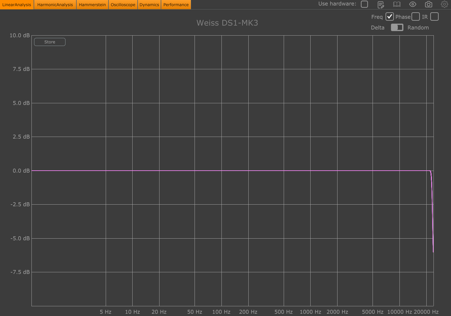Switch to LinearAnalysis tab

point(17,5)
